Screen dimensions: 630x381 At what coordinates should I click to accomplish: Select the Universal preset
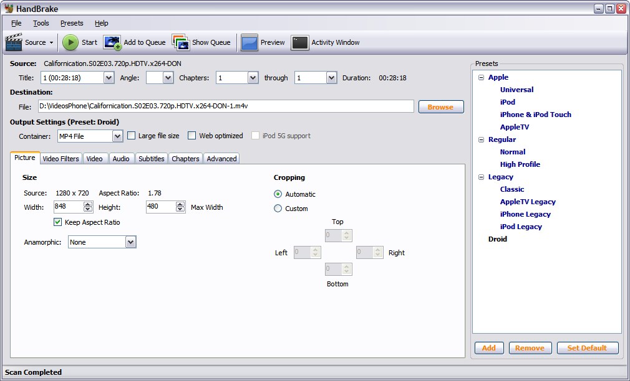516,90
